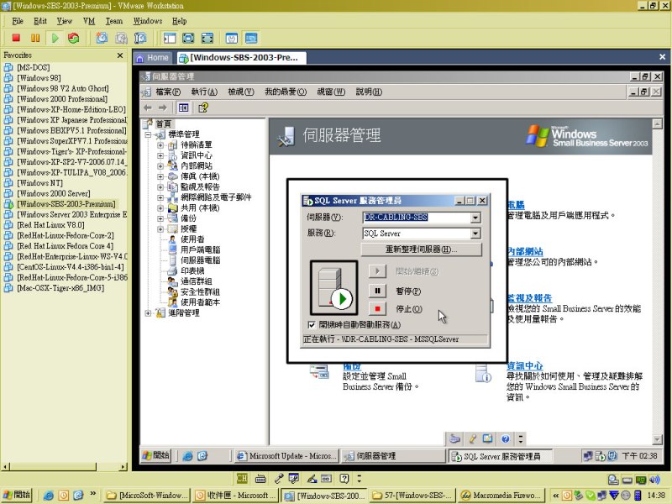Screen dimensions: 672x504
Task: Open the 資訊中心 link
Action: pos(525,365)
